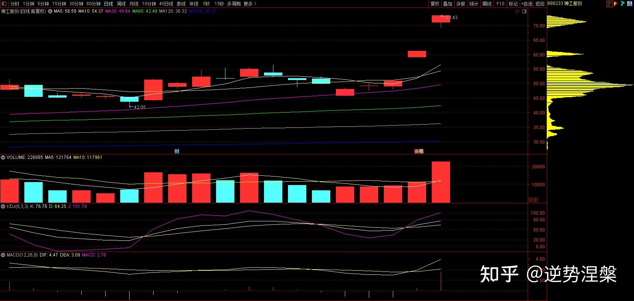Click the X10 volume scale label
The width and height of the screenshot is (634, 301).
533,200
